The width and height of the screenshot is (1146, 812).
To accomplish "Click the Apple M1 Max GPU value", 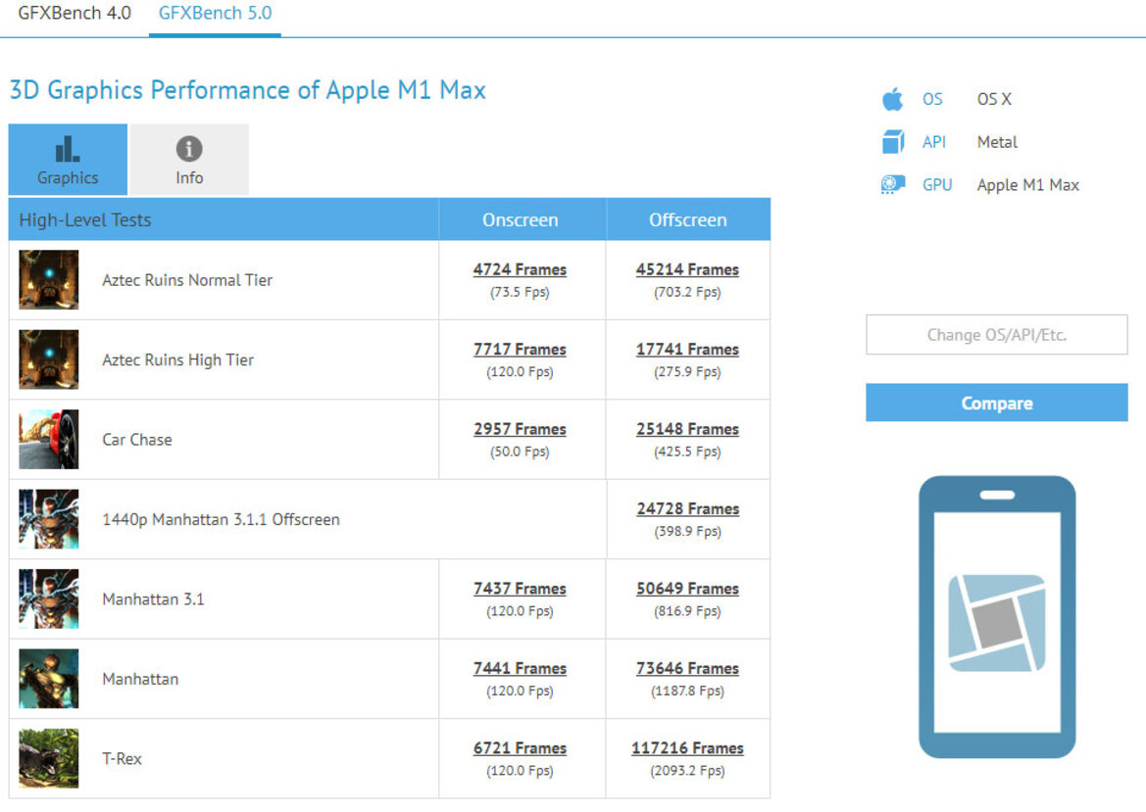I will pos(1027,185).
